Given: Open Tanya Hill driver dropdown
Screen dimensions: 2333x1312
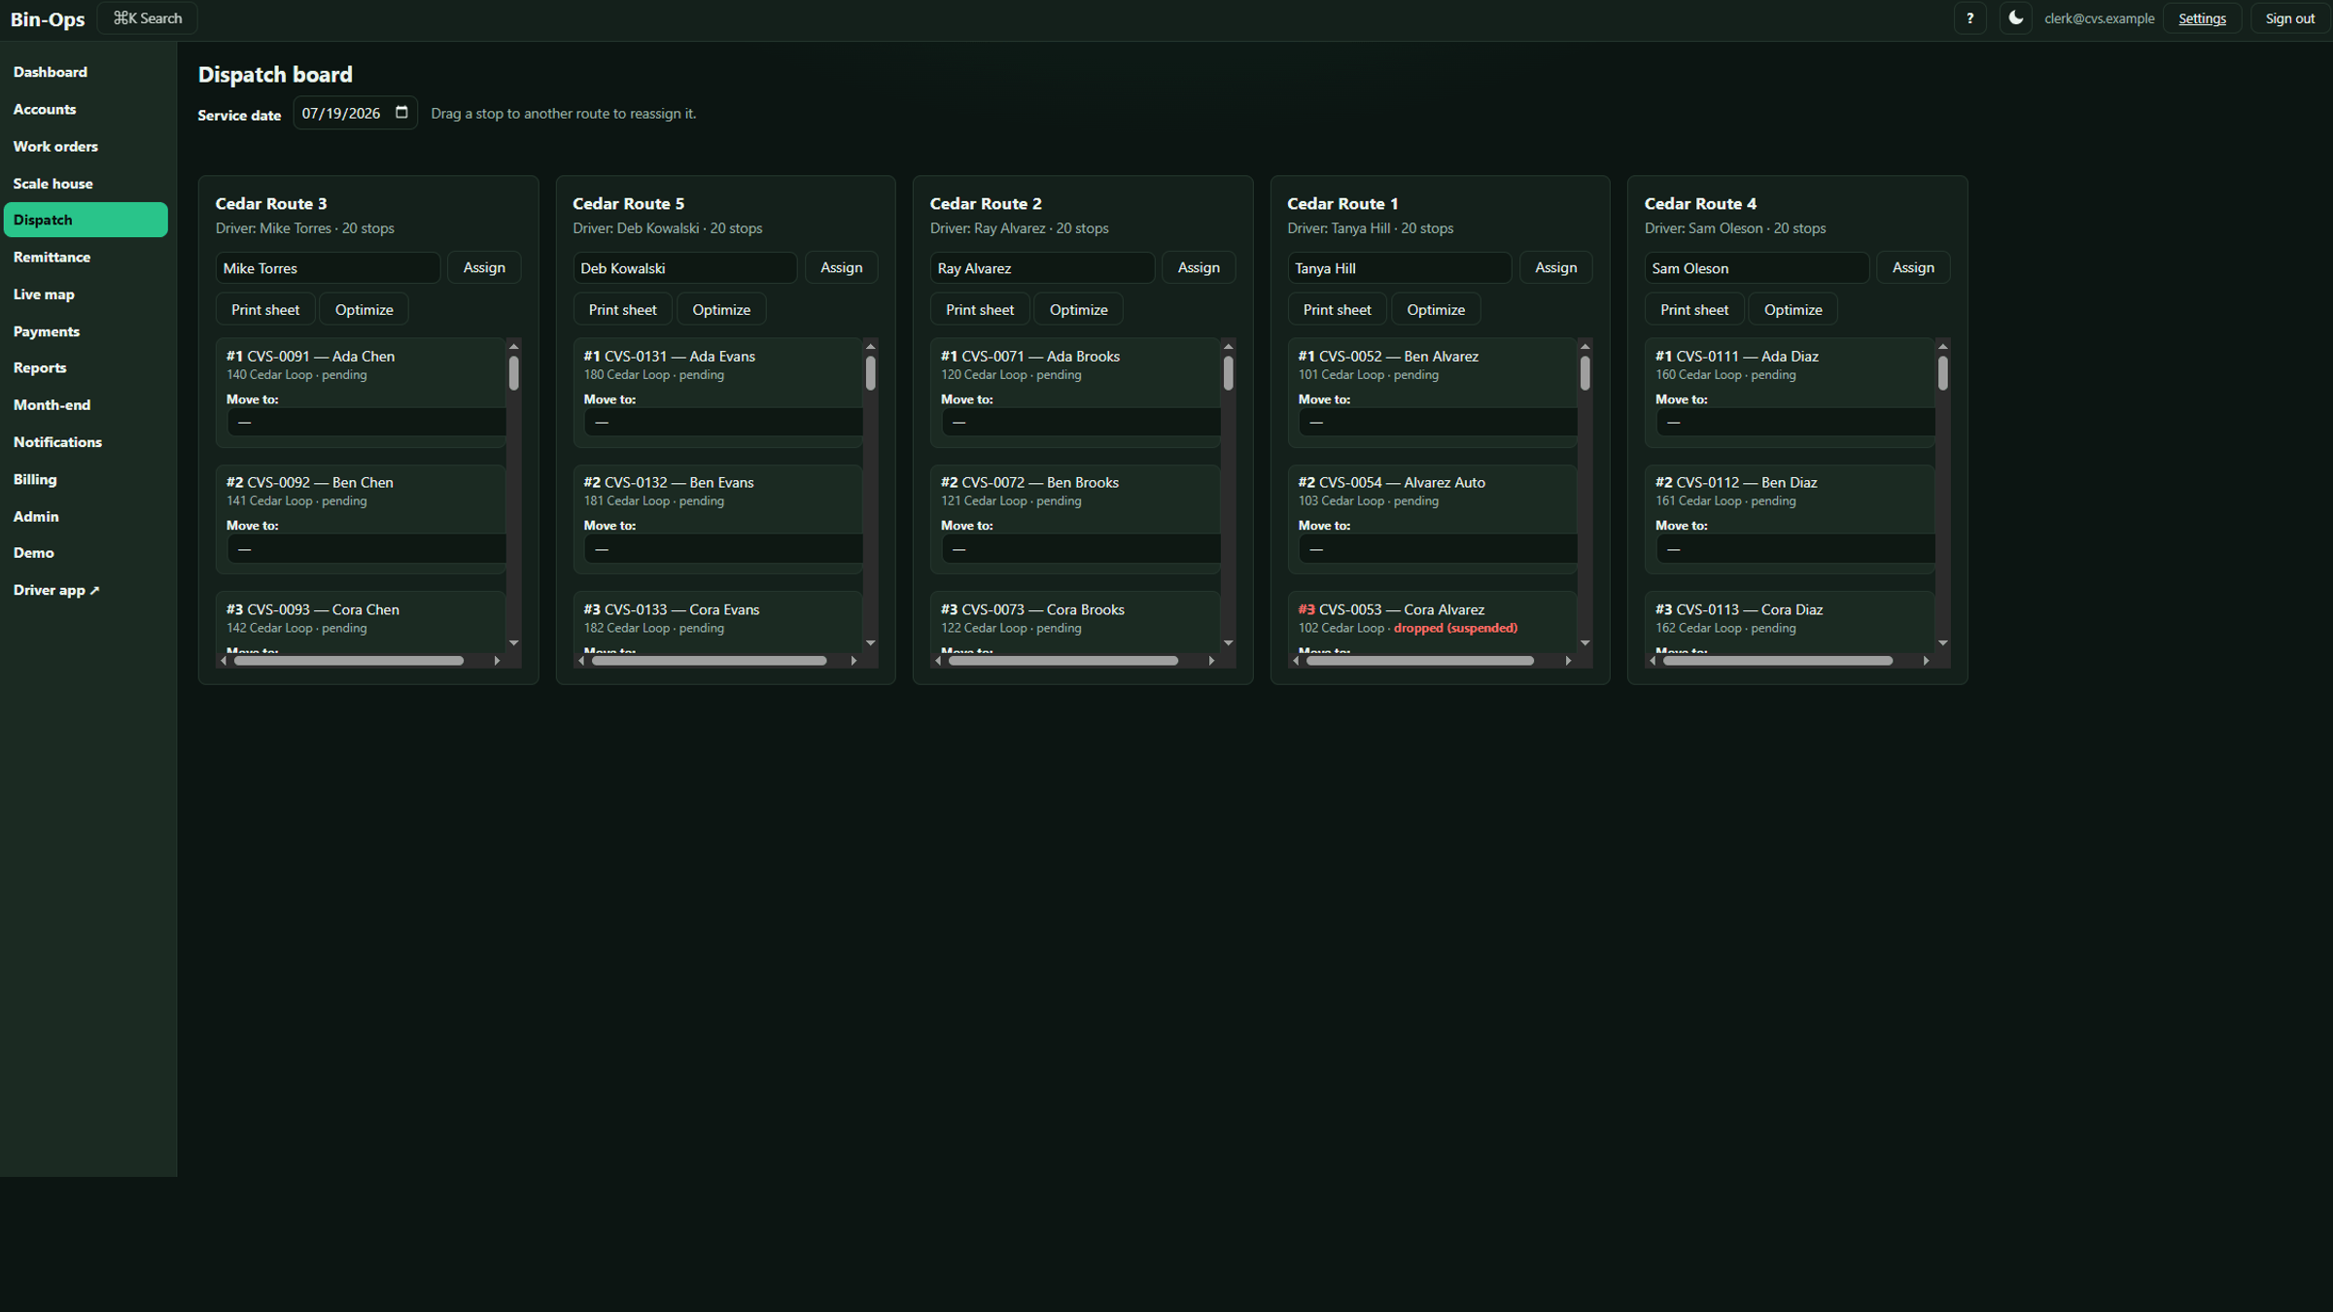Looking at the screenshot, I should pos(1399,267).
